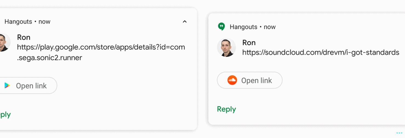Click Hangouts label beside the green icon
The height and width of the screenshot is (138, 405).
point(243,27)
